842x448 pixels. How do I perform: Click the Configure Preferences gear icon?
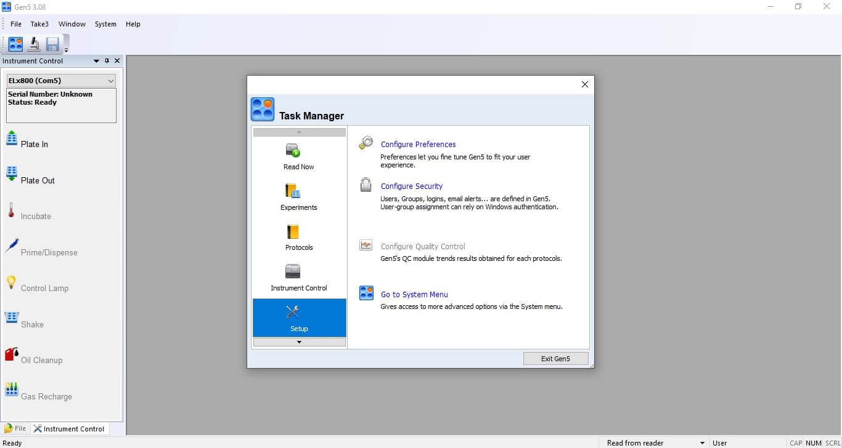pyautogui.click(x=366, y=143)
